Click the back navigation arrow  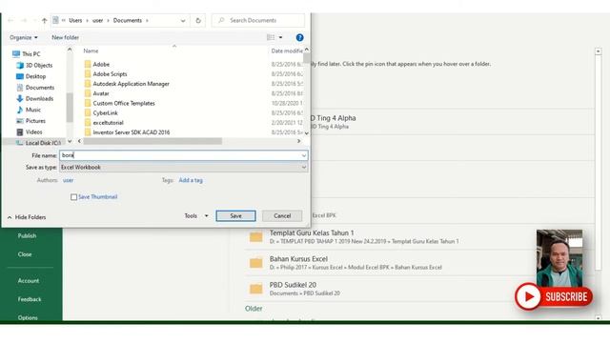click(10, 21)
